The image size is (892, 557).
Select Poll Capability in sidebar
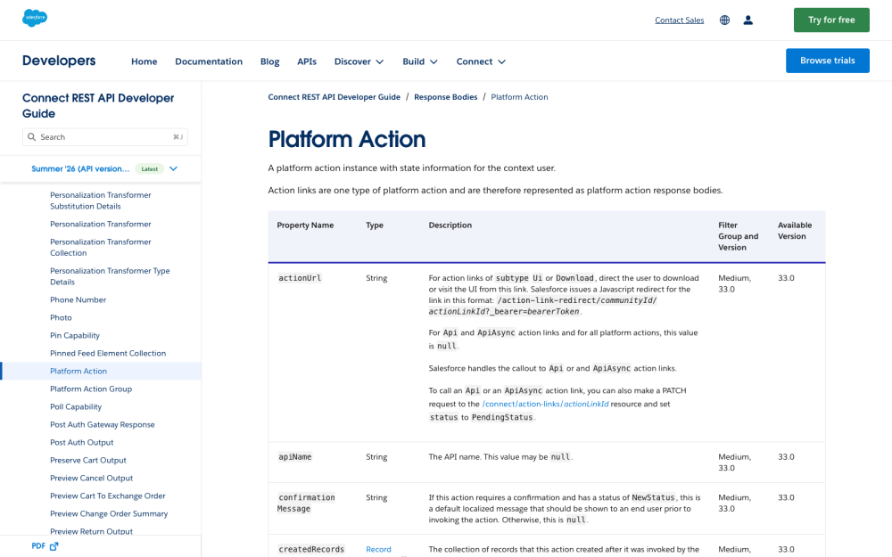76,407
